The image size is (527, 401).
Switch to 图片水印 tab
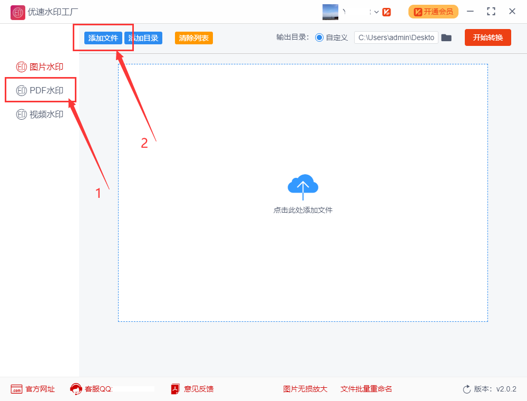40,66
